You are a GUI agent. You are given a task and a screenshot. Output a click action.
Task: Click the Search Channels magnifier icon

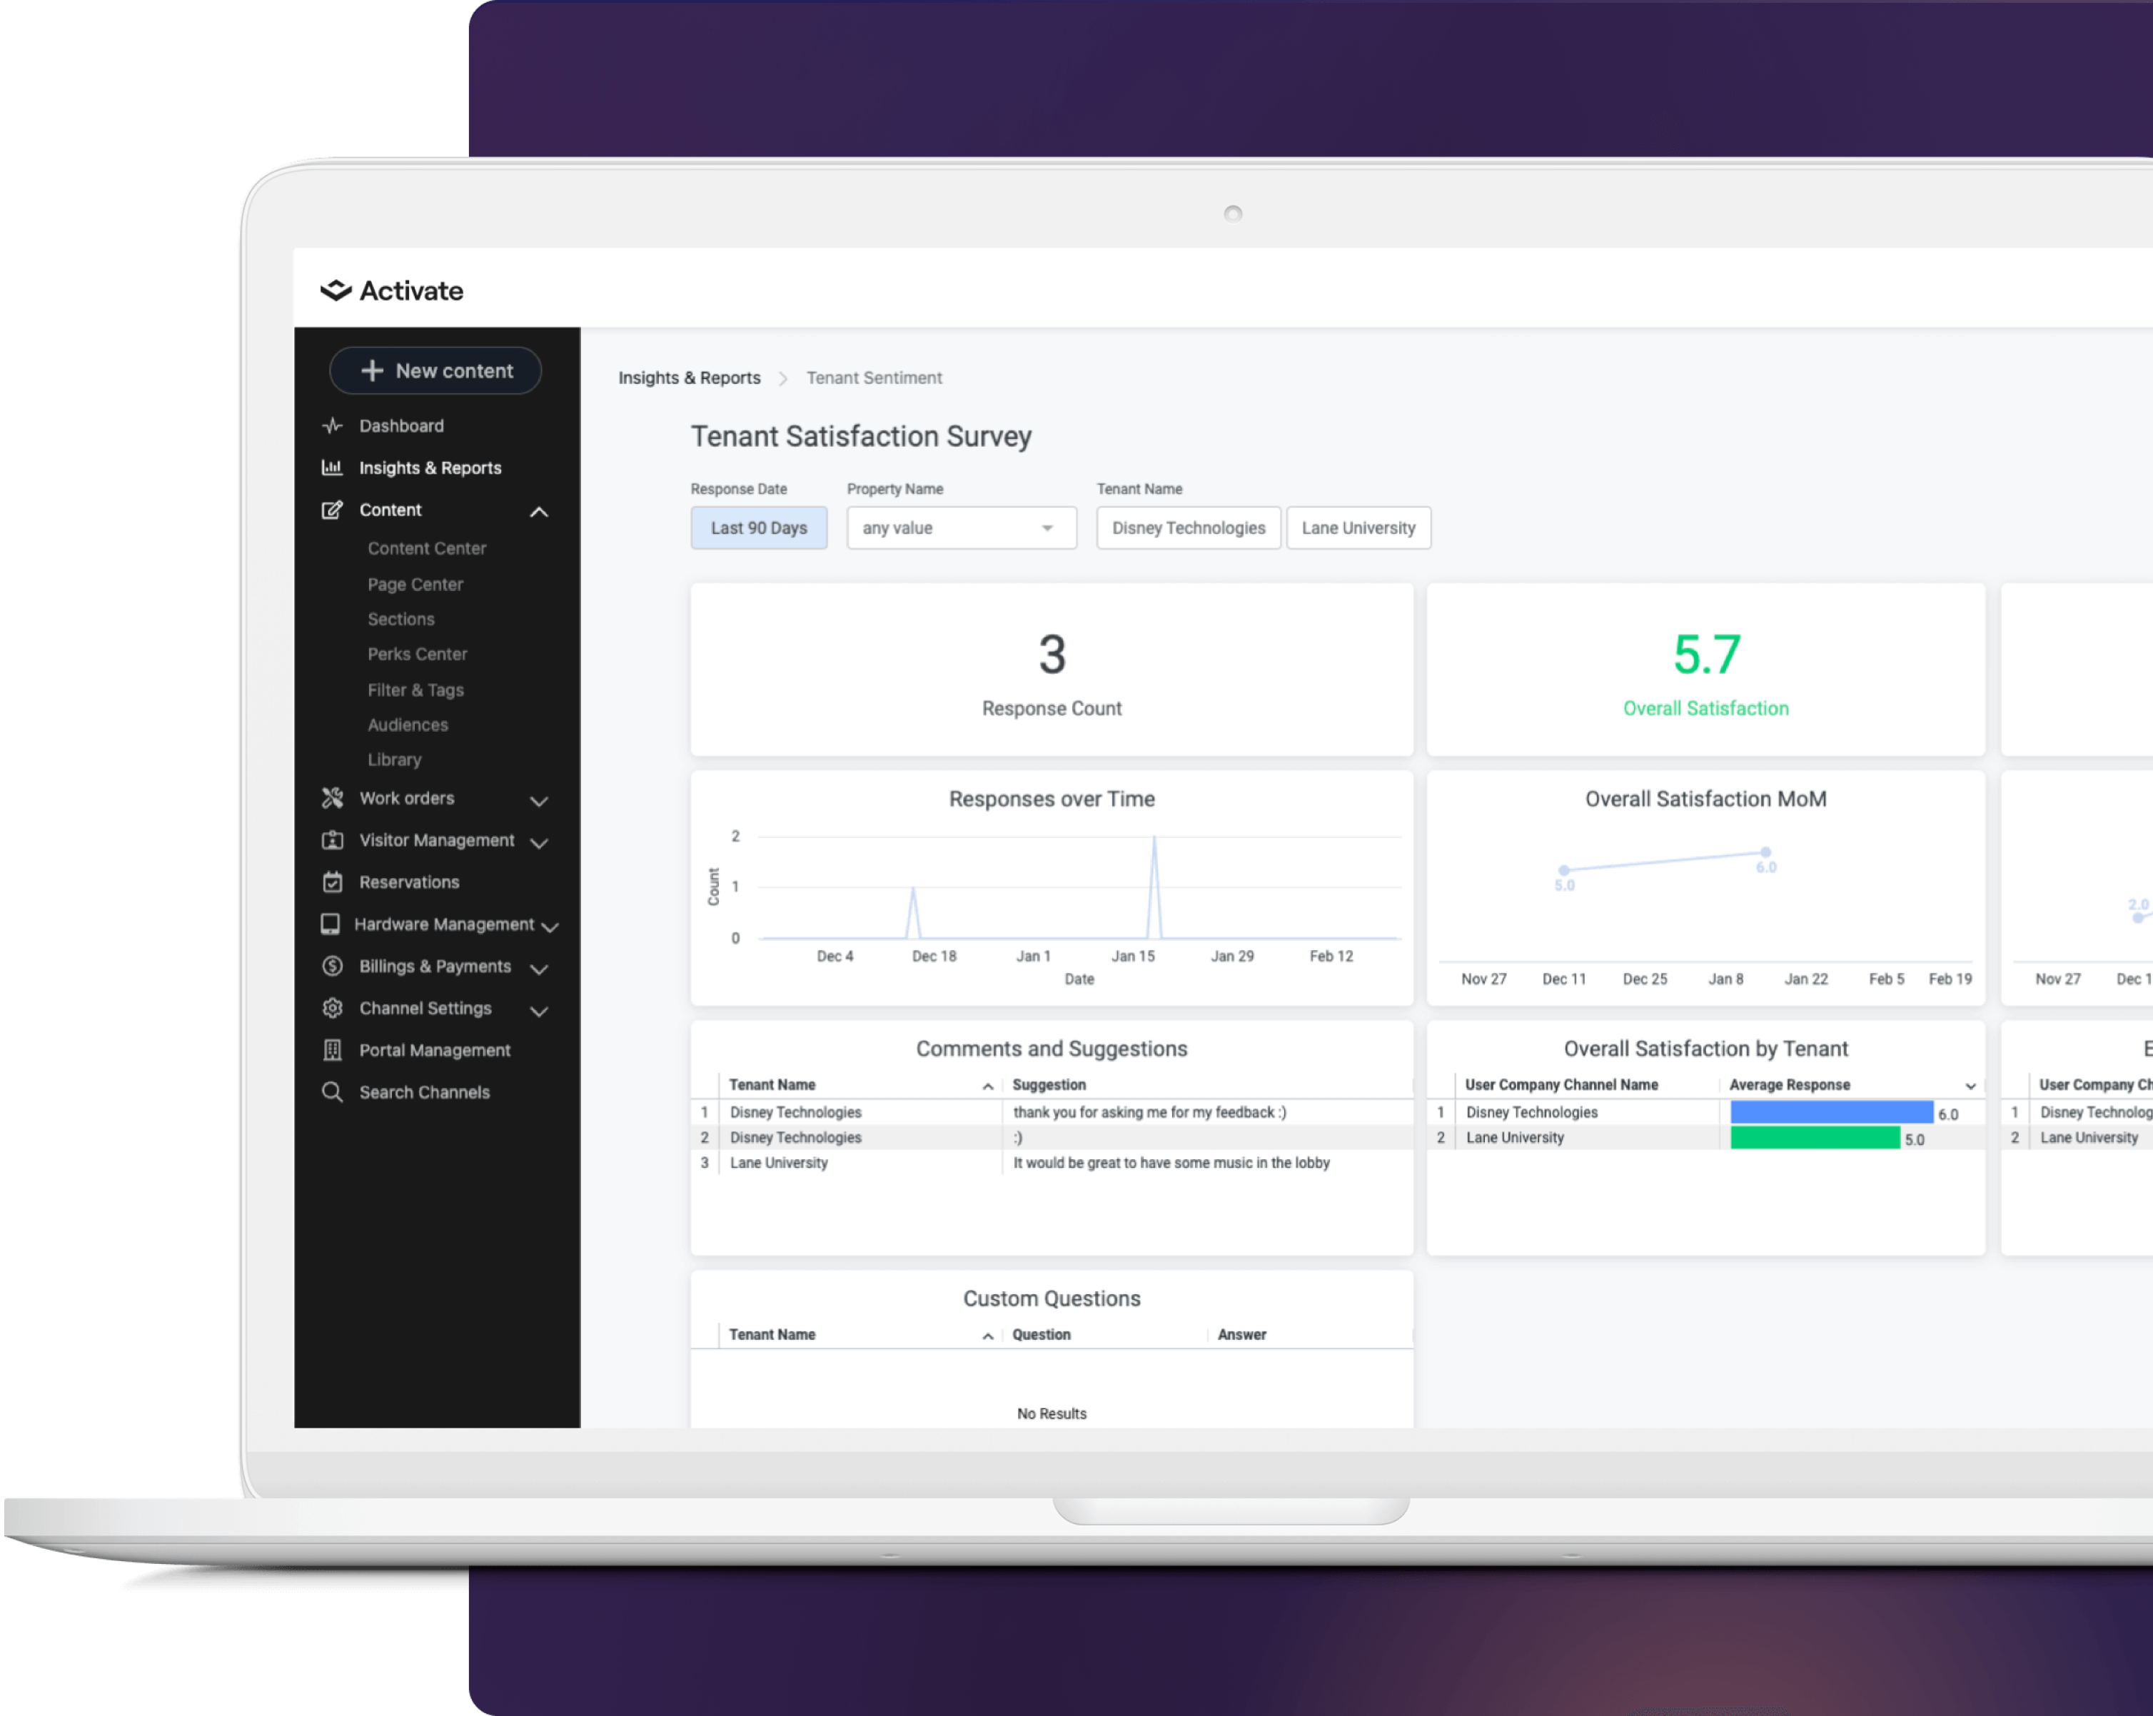333,1092
